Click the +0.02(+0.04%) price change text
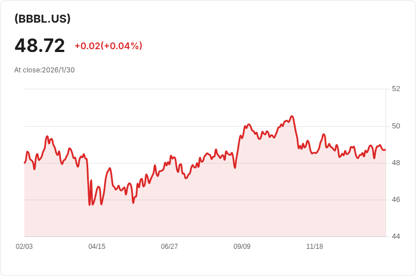 [x=109, y=46]
